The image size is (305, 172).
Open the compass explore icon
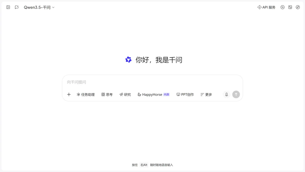click(x=298, y=7)
